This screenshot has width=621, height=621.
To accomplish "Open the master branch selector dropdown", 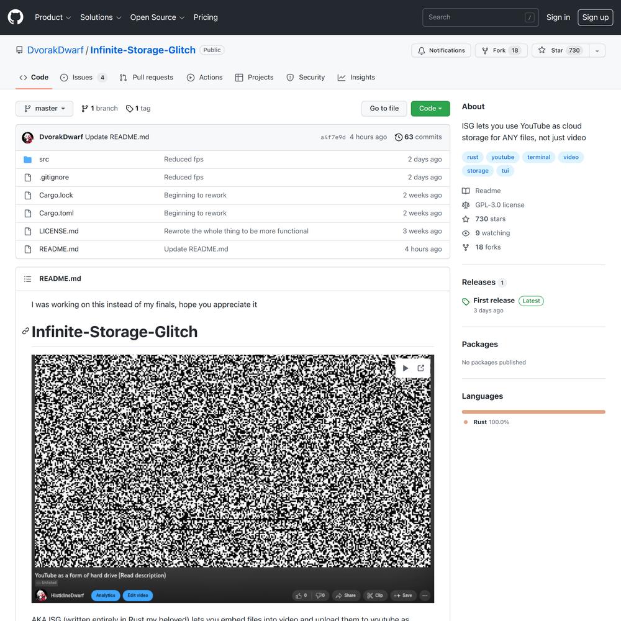I will (44, 109).
